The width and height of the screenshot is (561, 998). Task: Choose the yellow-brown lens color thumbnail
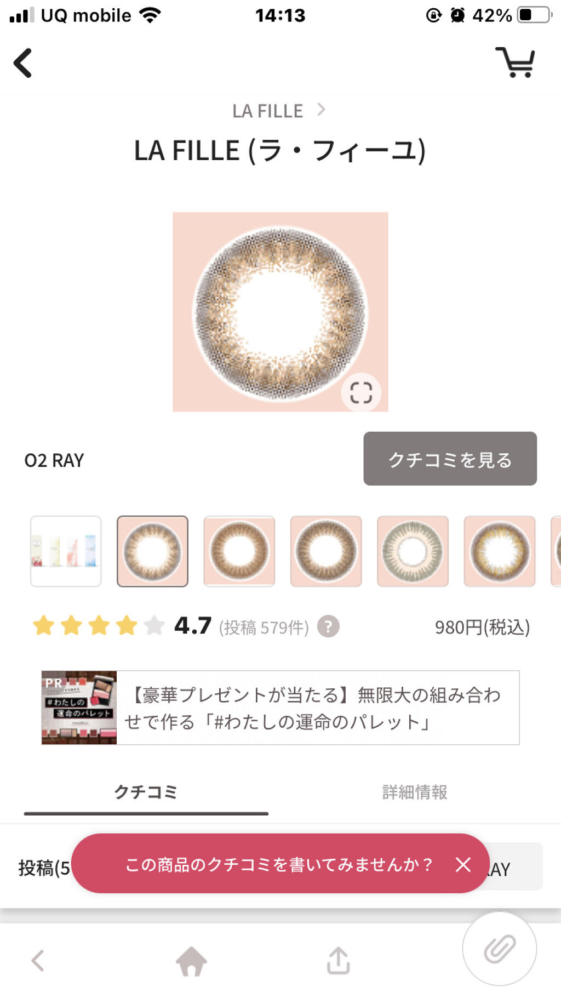click(499, 551)
